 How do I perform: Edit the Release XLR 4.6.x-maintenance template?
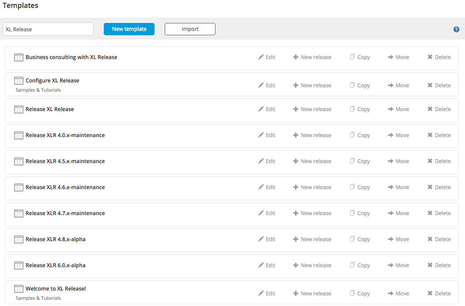pyautogui.click(x=267, y=187)
